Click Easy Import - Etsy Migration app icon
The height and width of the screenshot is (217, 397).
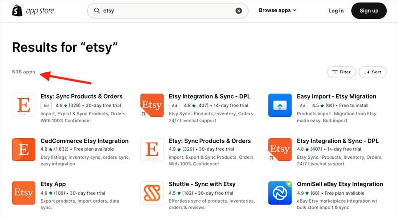click(280, 105)
